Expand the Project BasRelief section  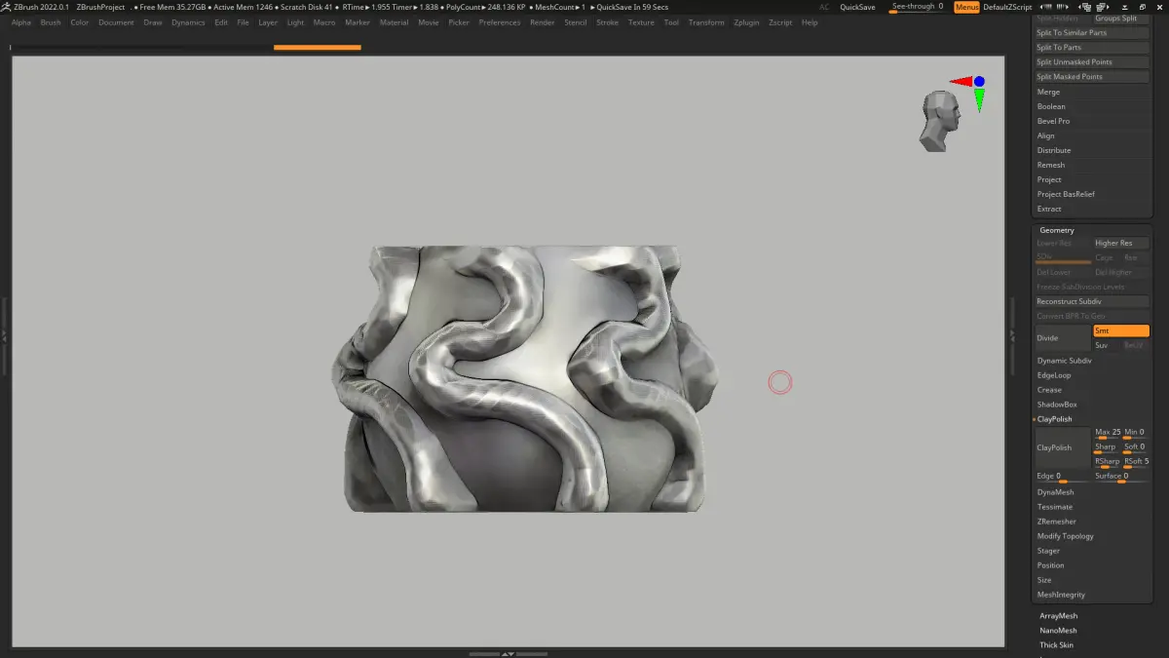click(x=1066, y=194)
